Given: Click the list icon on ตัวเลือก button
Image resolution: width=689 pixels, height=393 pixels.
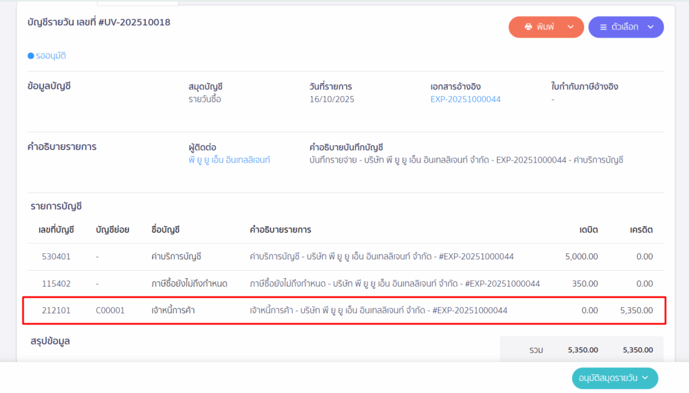Looking at the screenshot, I should tap(603, 27).
